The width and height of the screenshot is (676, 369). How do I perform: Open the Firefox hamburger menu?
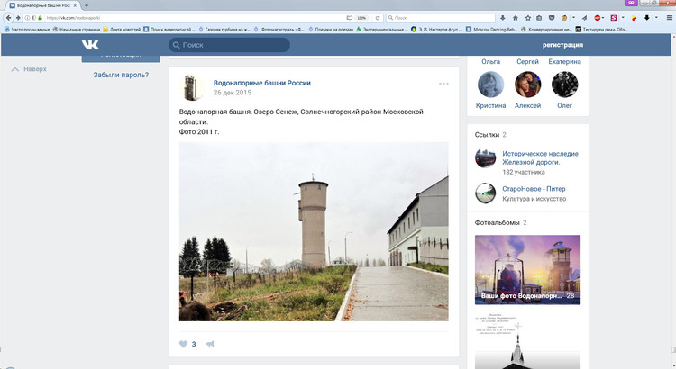670,18
